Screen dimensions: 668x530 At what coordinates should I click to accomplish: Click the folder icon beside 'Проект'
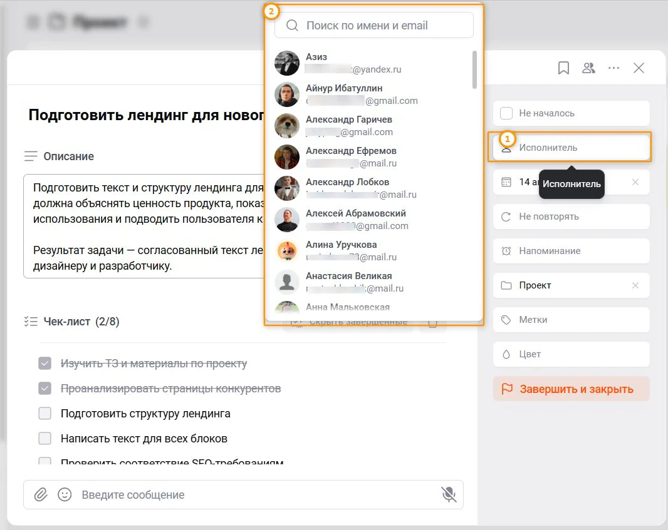(x=506, y=285)
